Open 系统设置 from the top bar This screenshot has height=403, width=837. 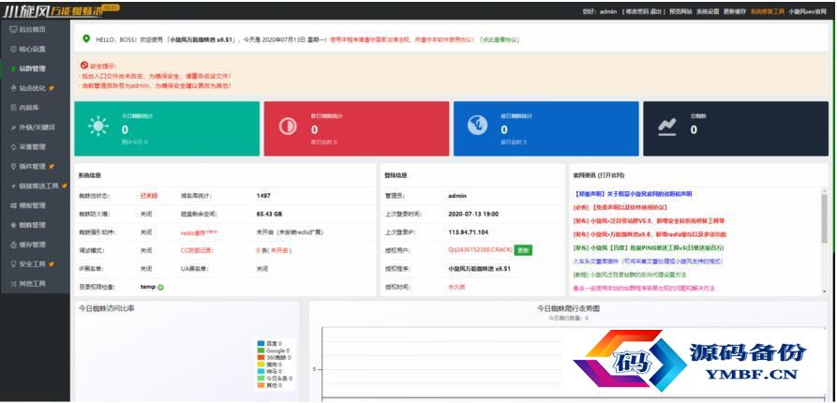[708, 11]
